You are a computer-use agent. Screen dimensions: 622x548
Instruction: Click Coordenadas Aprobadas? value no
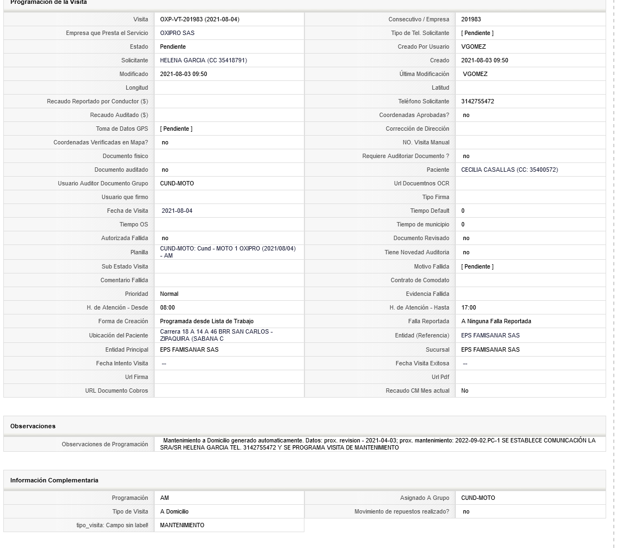[466, 115]
